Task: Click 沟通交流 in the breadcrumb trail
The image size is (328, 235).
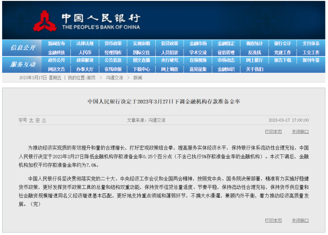Action: pyautogui.click(x=114, y=78)
